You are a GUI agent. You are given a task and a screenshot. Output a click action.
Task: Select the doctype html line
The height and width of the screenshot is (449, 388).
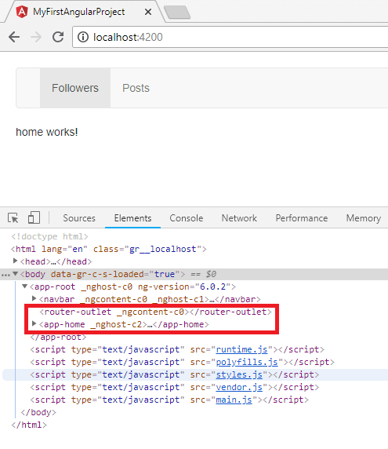pos(49,236)
